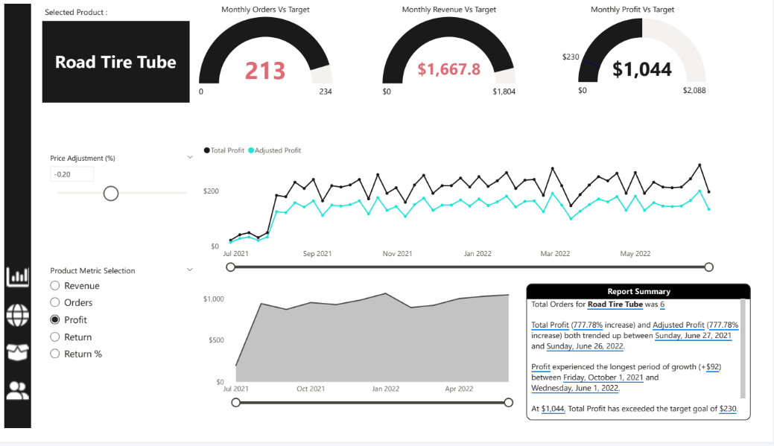Click the Road Tire Tube selected product card
The width and height of the screenshot is (774, 446).
point(116,62)
